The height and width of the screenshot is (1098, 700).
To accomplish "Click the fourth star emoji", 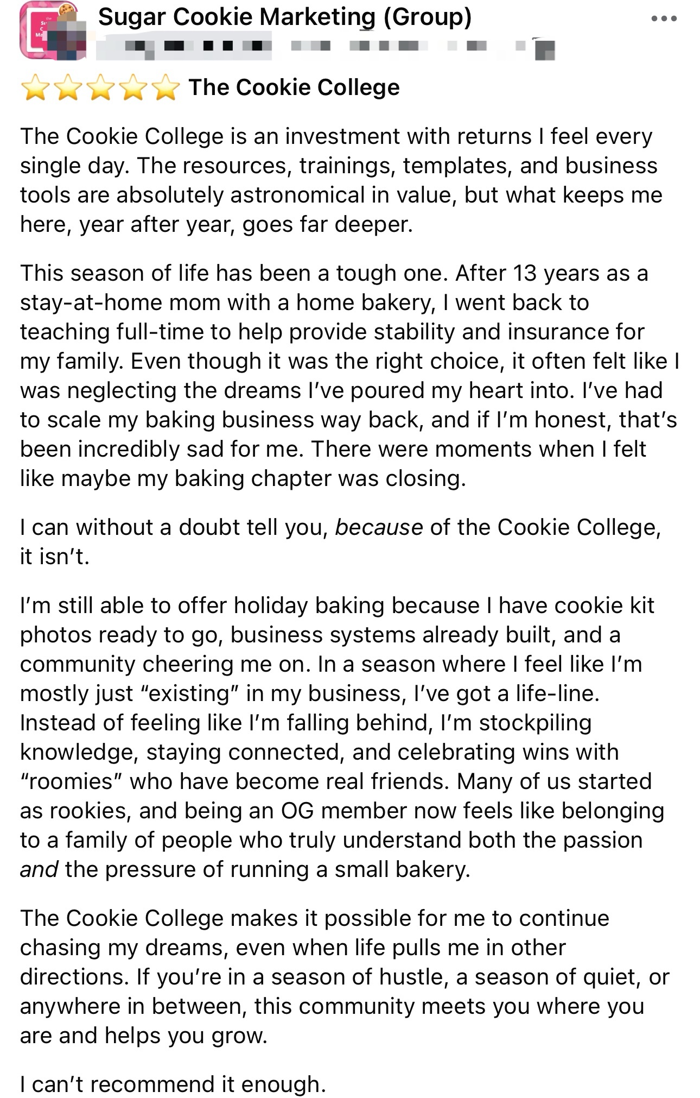I will click(x=133, y=88).
